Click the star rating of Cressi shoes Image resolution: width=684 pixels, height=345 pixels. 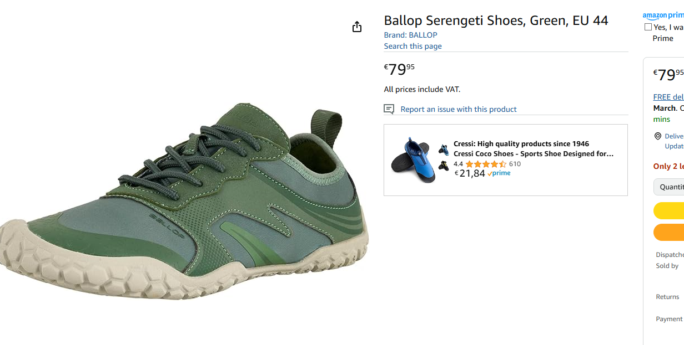pos(485,164)
